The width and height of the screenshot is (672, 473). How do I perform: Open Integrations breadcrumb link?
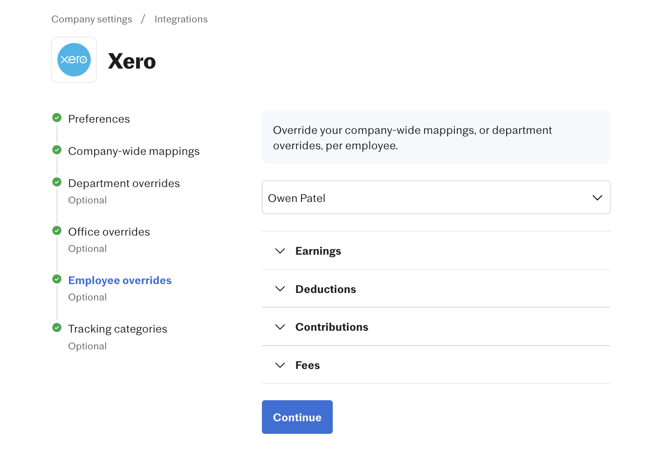click(x=181, y=19)
